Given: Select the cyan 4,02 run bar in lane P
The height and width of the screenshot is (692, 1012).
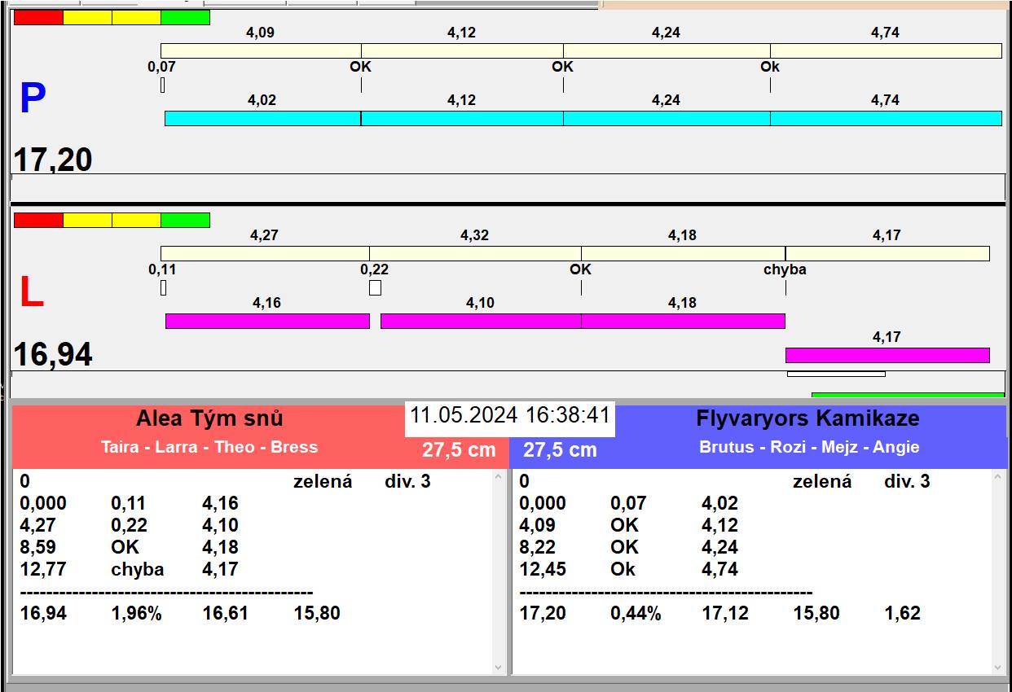Looking at the screenshot, I should click(262, 118).
